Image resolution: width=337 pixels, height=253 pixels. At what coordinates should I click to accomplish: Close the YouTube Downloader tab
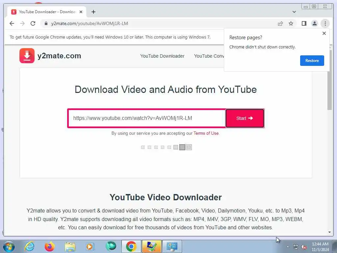(x=81, y=12)
